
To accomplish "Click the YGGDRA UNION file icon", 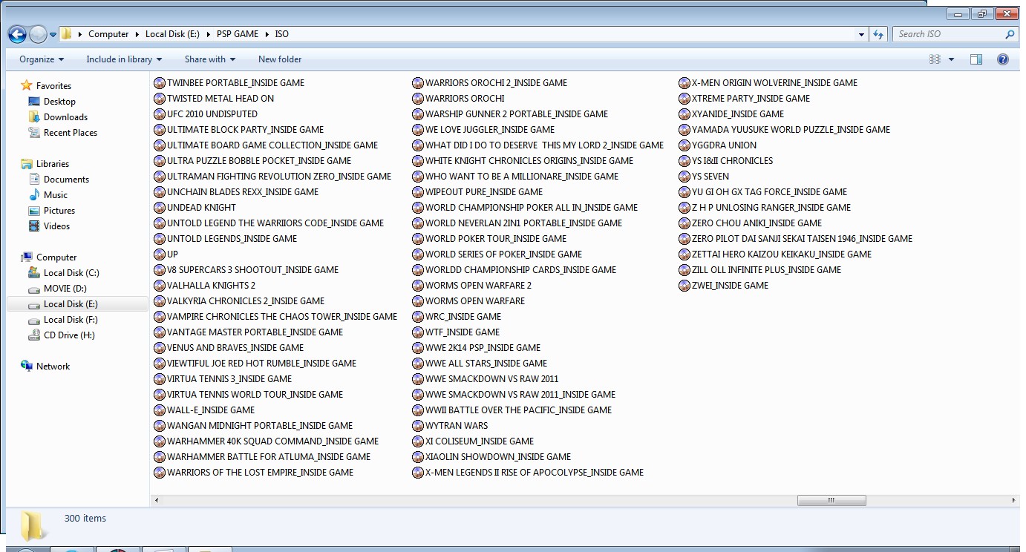I will click(x=684, y=145).
